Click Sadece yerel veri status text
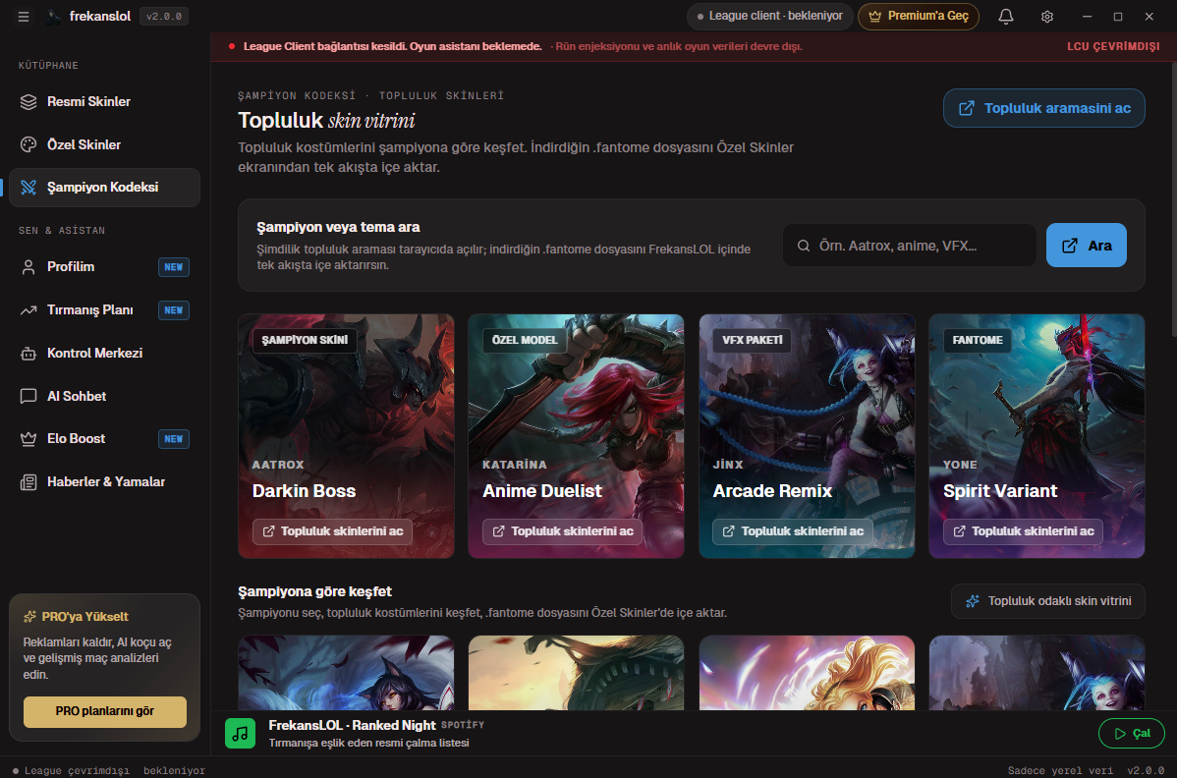 tap(1060, 770)
